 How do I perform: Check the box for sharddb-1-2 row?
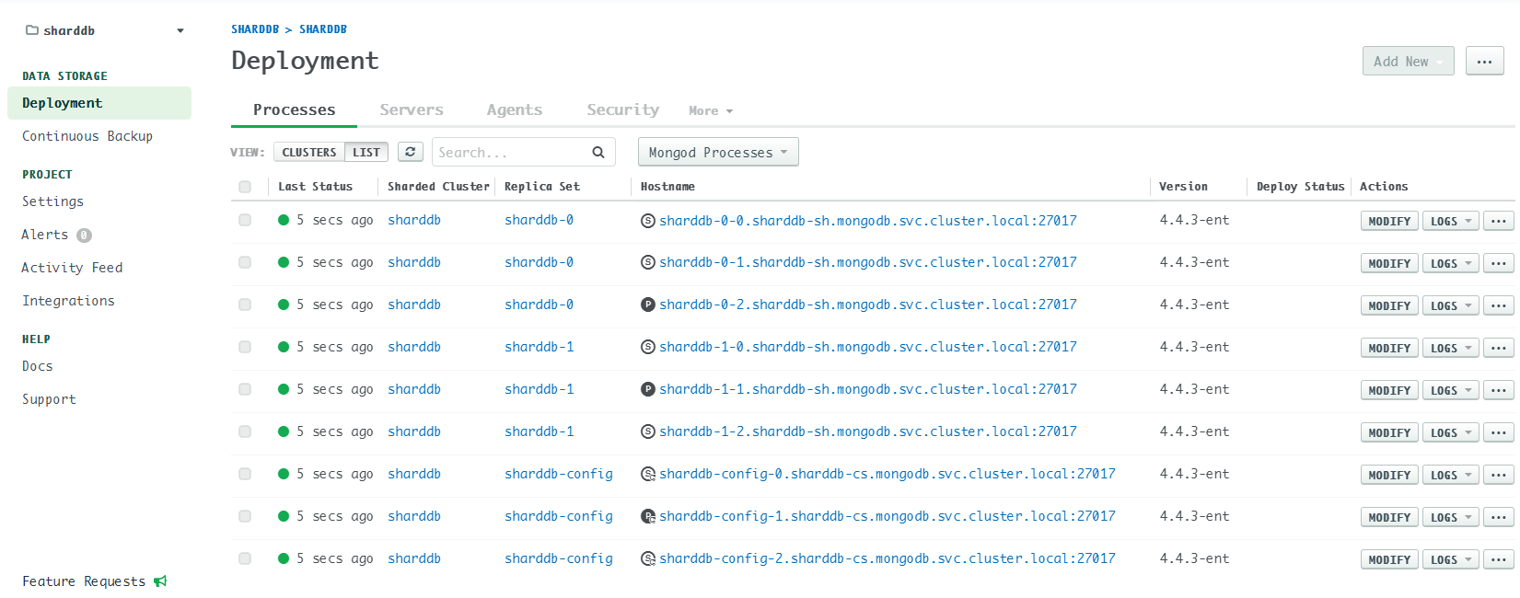coord(245,431)
